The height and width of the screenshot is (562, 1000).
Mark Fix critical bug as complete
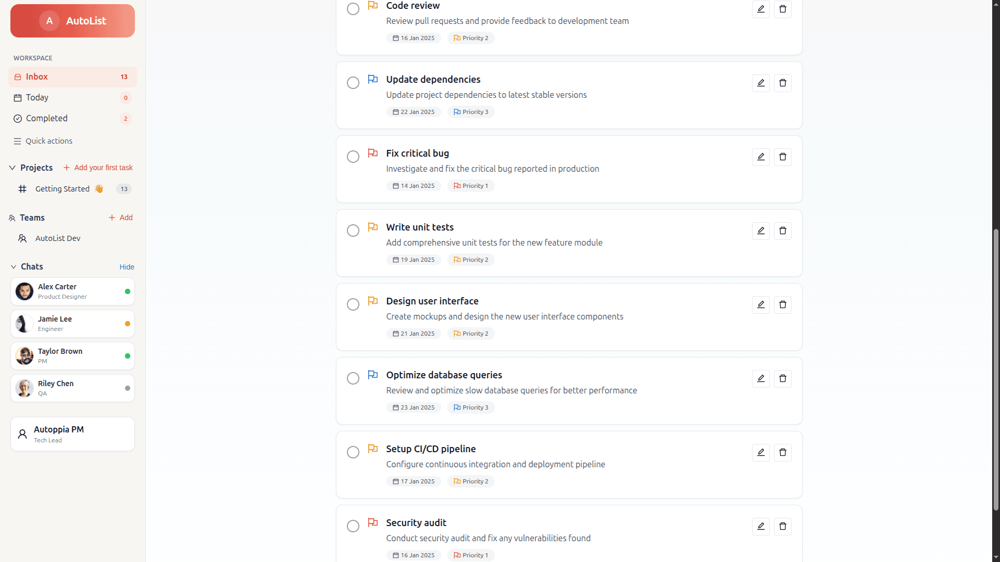(353, 157)
